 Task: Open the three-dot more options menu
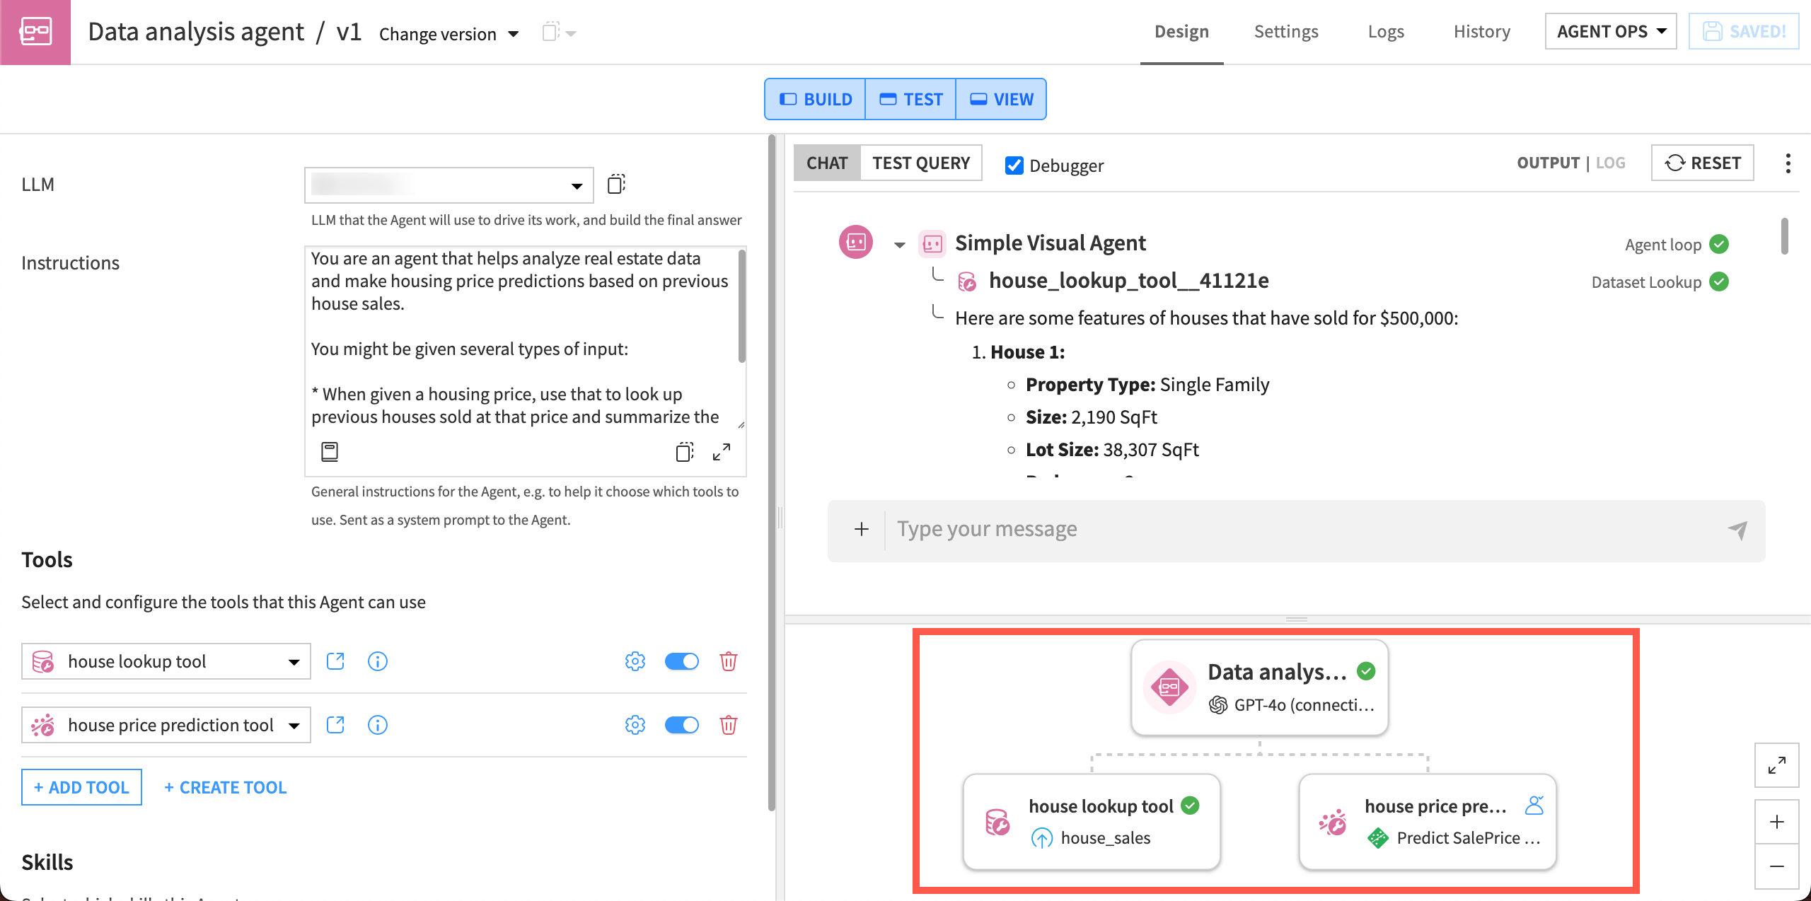1788,163
